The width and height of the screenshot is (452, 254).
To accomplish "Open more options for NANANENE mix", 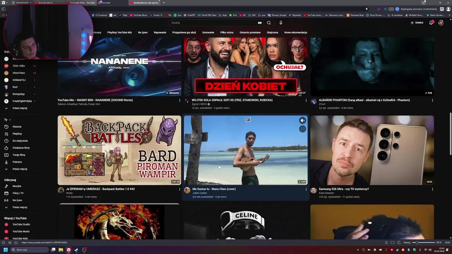I will point(179,100).
